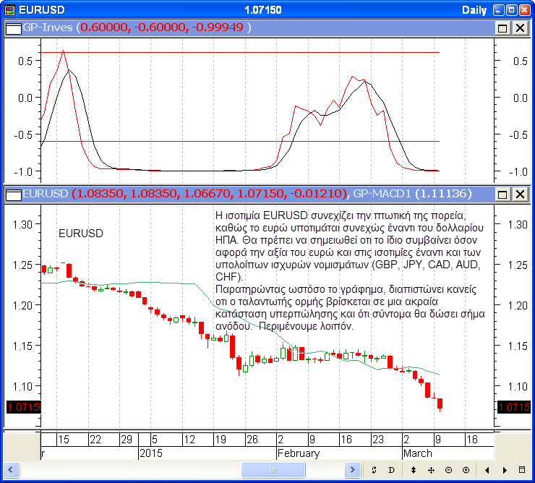The image size is (535, 483).
Task: Restore down the EURUSD chart window
Action: [511, 10]
